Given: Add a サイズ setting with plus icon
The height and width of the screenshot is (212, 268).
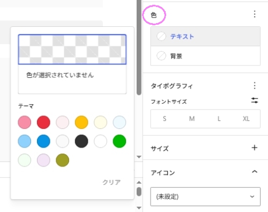Looking at the screenshot, I should [x=255, y=148].
